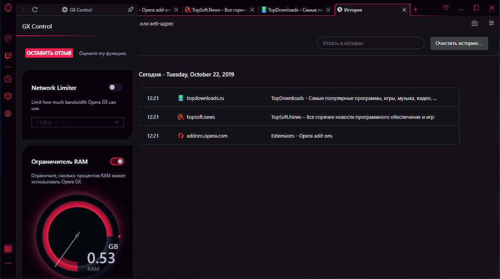Click addons.opera.com Opera favicon

[181, 136]
